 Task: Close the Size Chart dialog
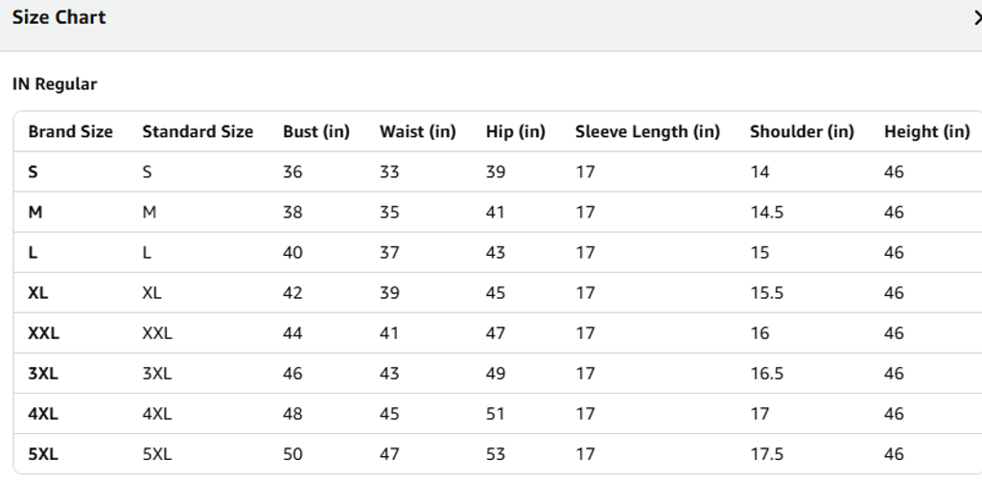[975, 17]
